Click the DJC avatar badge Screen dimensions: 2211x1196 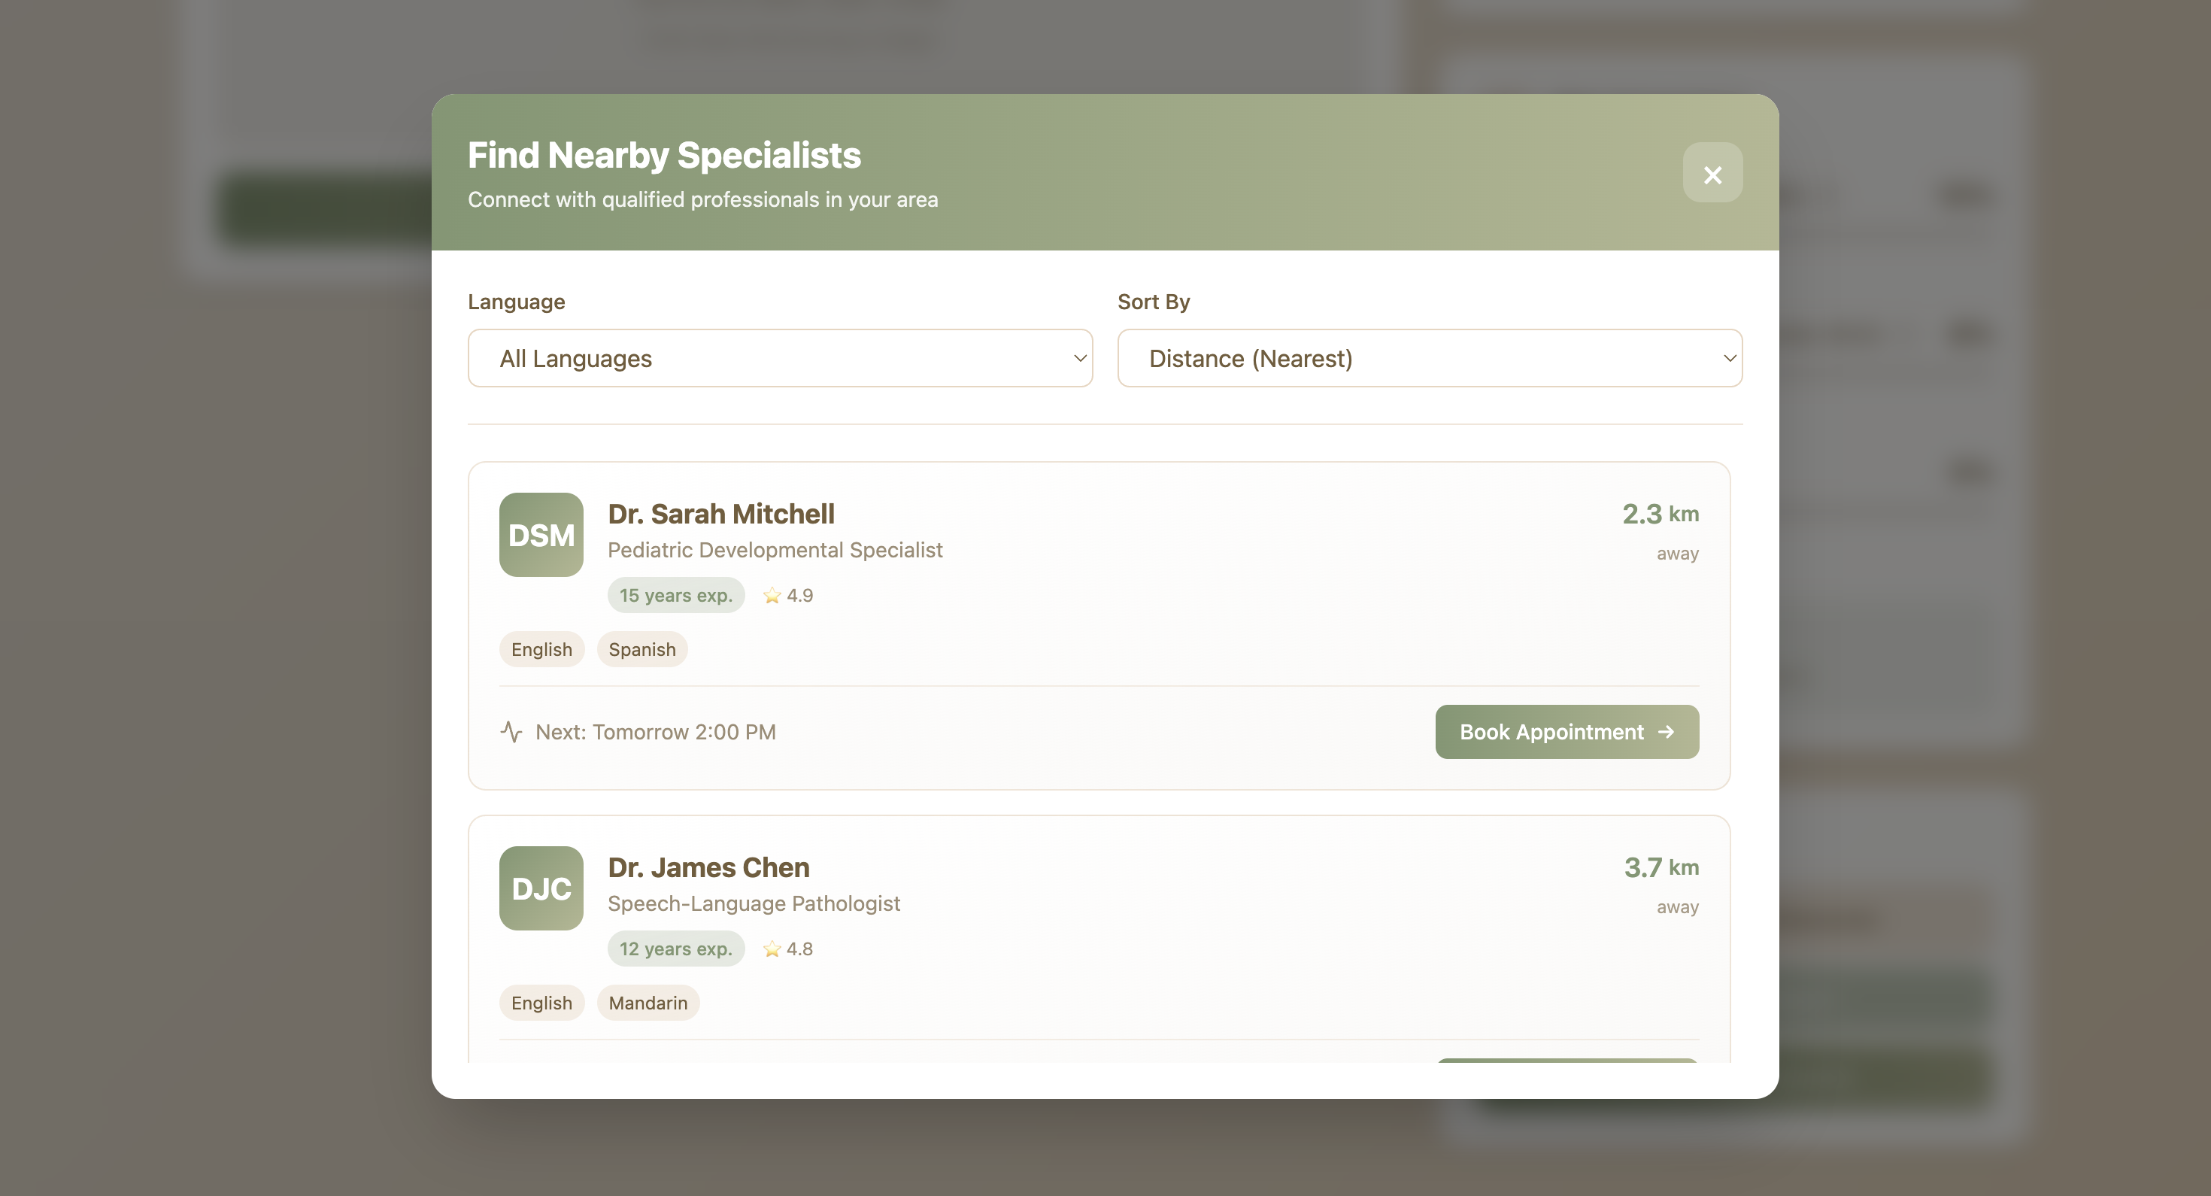[x=541, y=888]
